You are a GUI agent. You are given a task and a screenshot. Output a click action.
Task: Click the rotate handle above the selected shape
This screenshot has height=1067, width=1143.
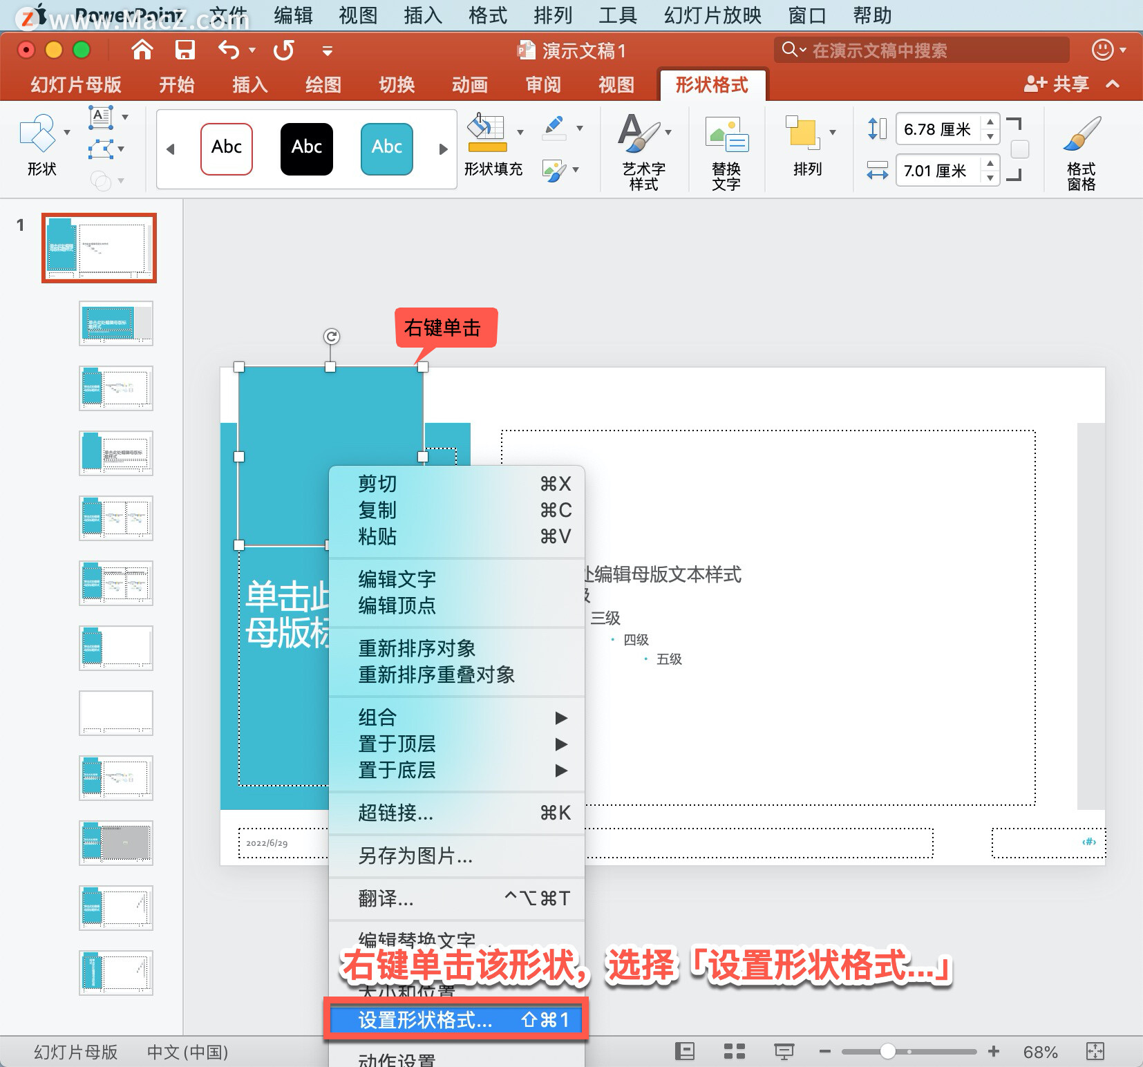(x=332, y=337)
